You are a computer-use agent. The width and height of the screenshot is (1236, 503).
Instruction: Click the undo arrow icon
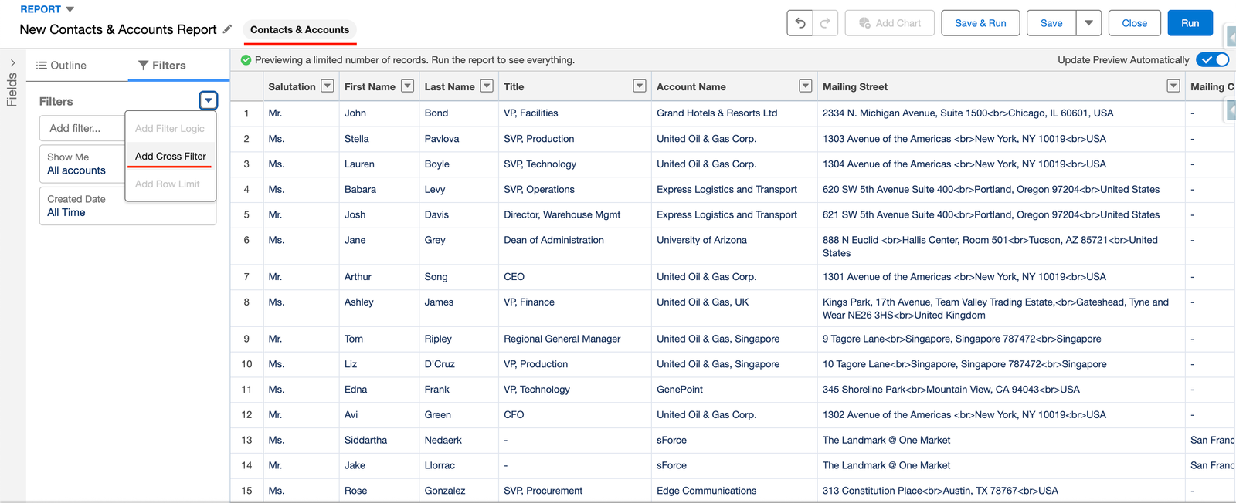coord(800,23)
